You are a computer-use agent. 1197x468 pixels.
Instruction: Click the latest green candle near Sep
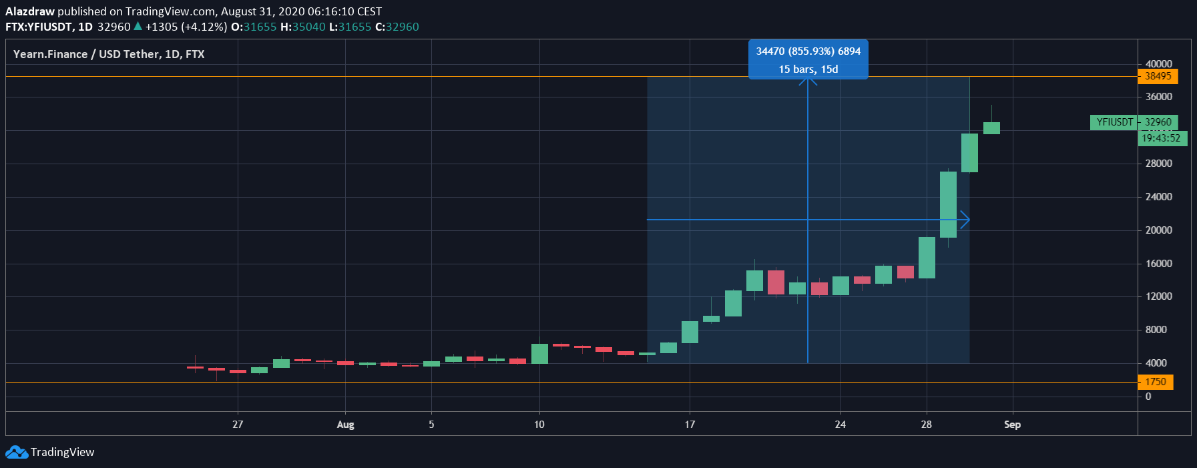click(x=991, y=128)
